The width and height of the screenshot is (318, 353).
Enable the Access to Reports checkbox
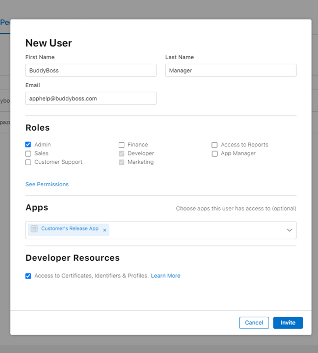215,145
